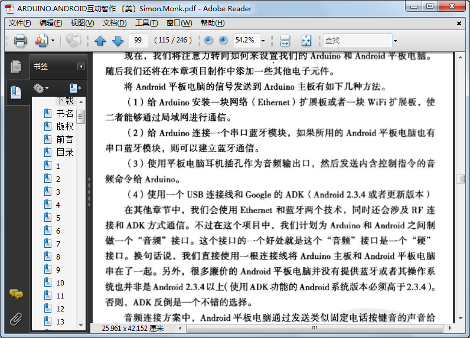Click the horizontal scroll right arrow
The width and height of the screenshot is (470, 338).
pos(450,328)
